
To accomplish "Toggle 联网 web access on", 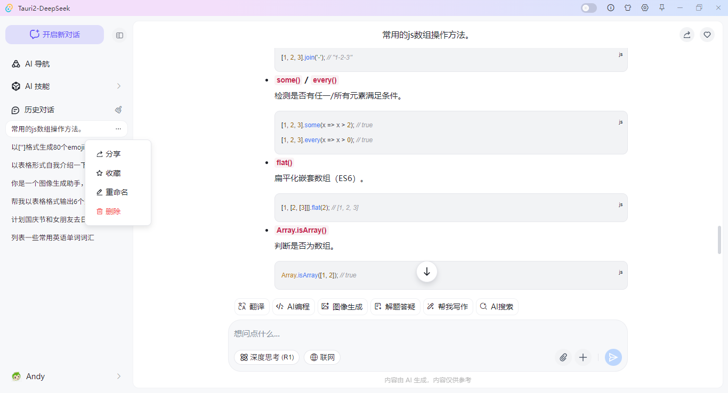I will (322, 357).
